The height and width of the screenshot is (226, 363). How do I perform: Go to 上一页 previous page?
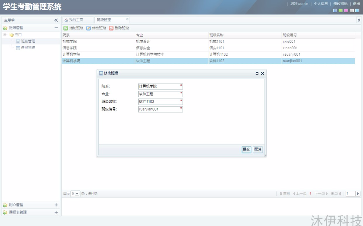tap(300, 194)
